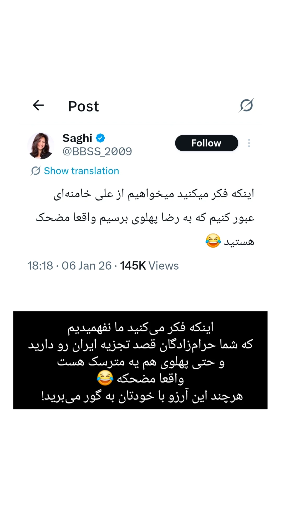Follow the Saghi account
This screenshot has height=505, width=284.
(x=206, y=143)
